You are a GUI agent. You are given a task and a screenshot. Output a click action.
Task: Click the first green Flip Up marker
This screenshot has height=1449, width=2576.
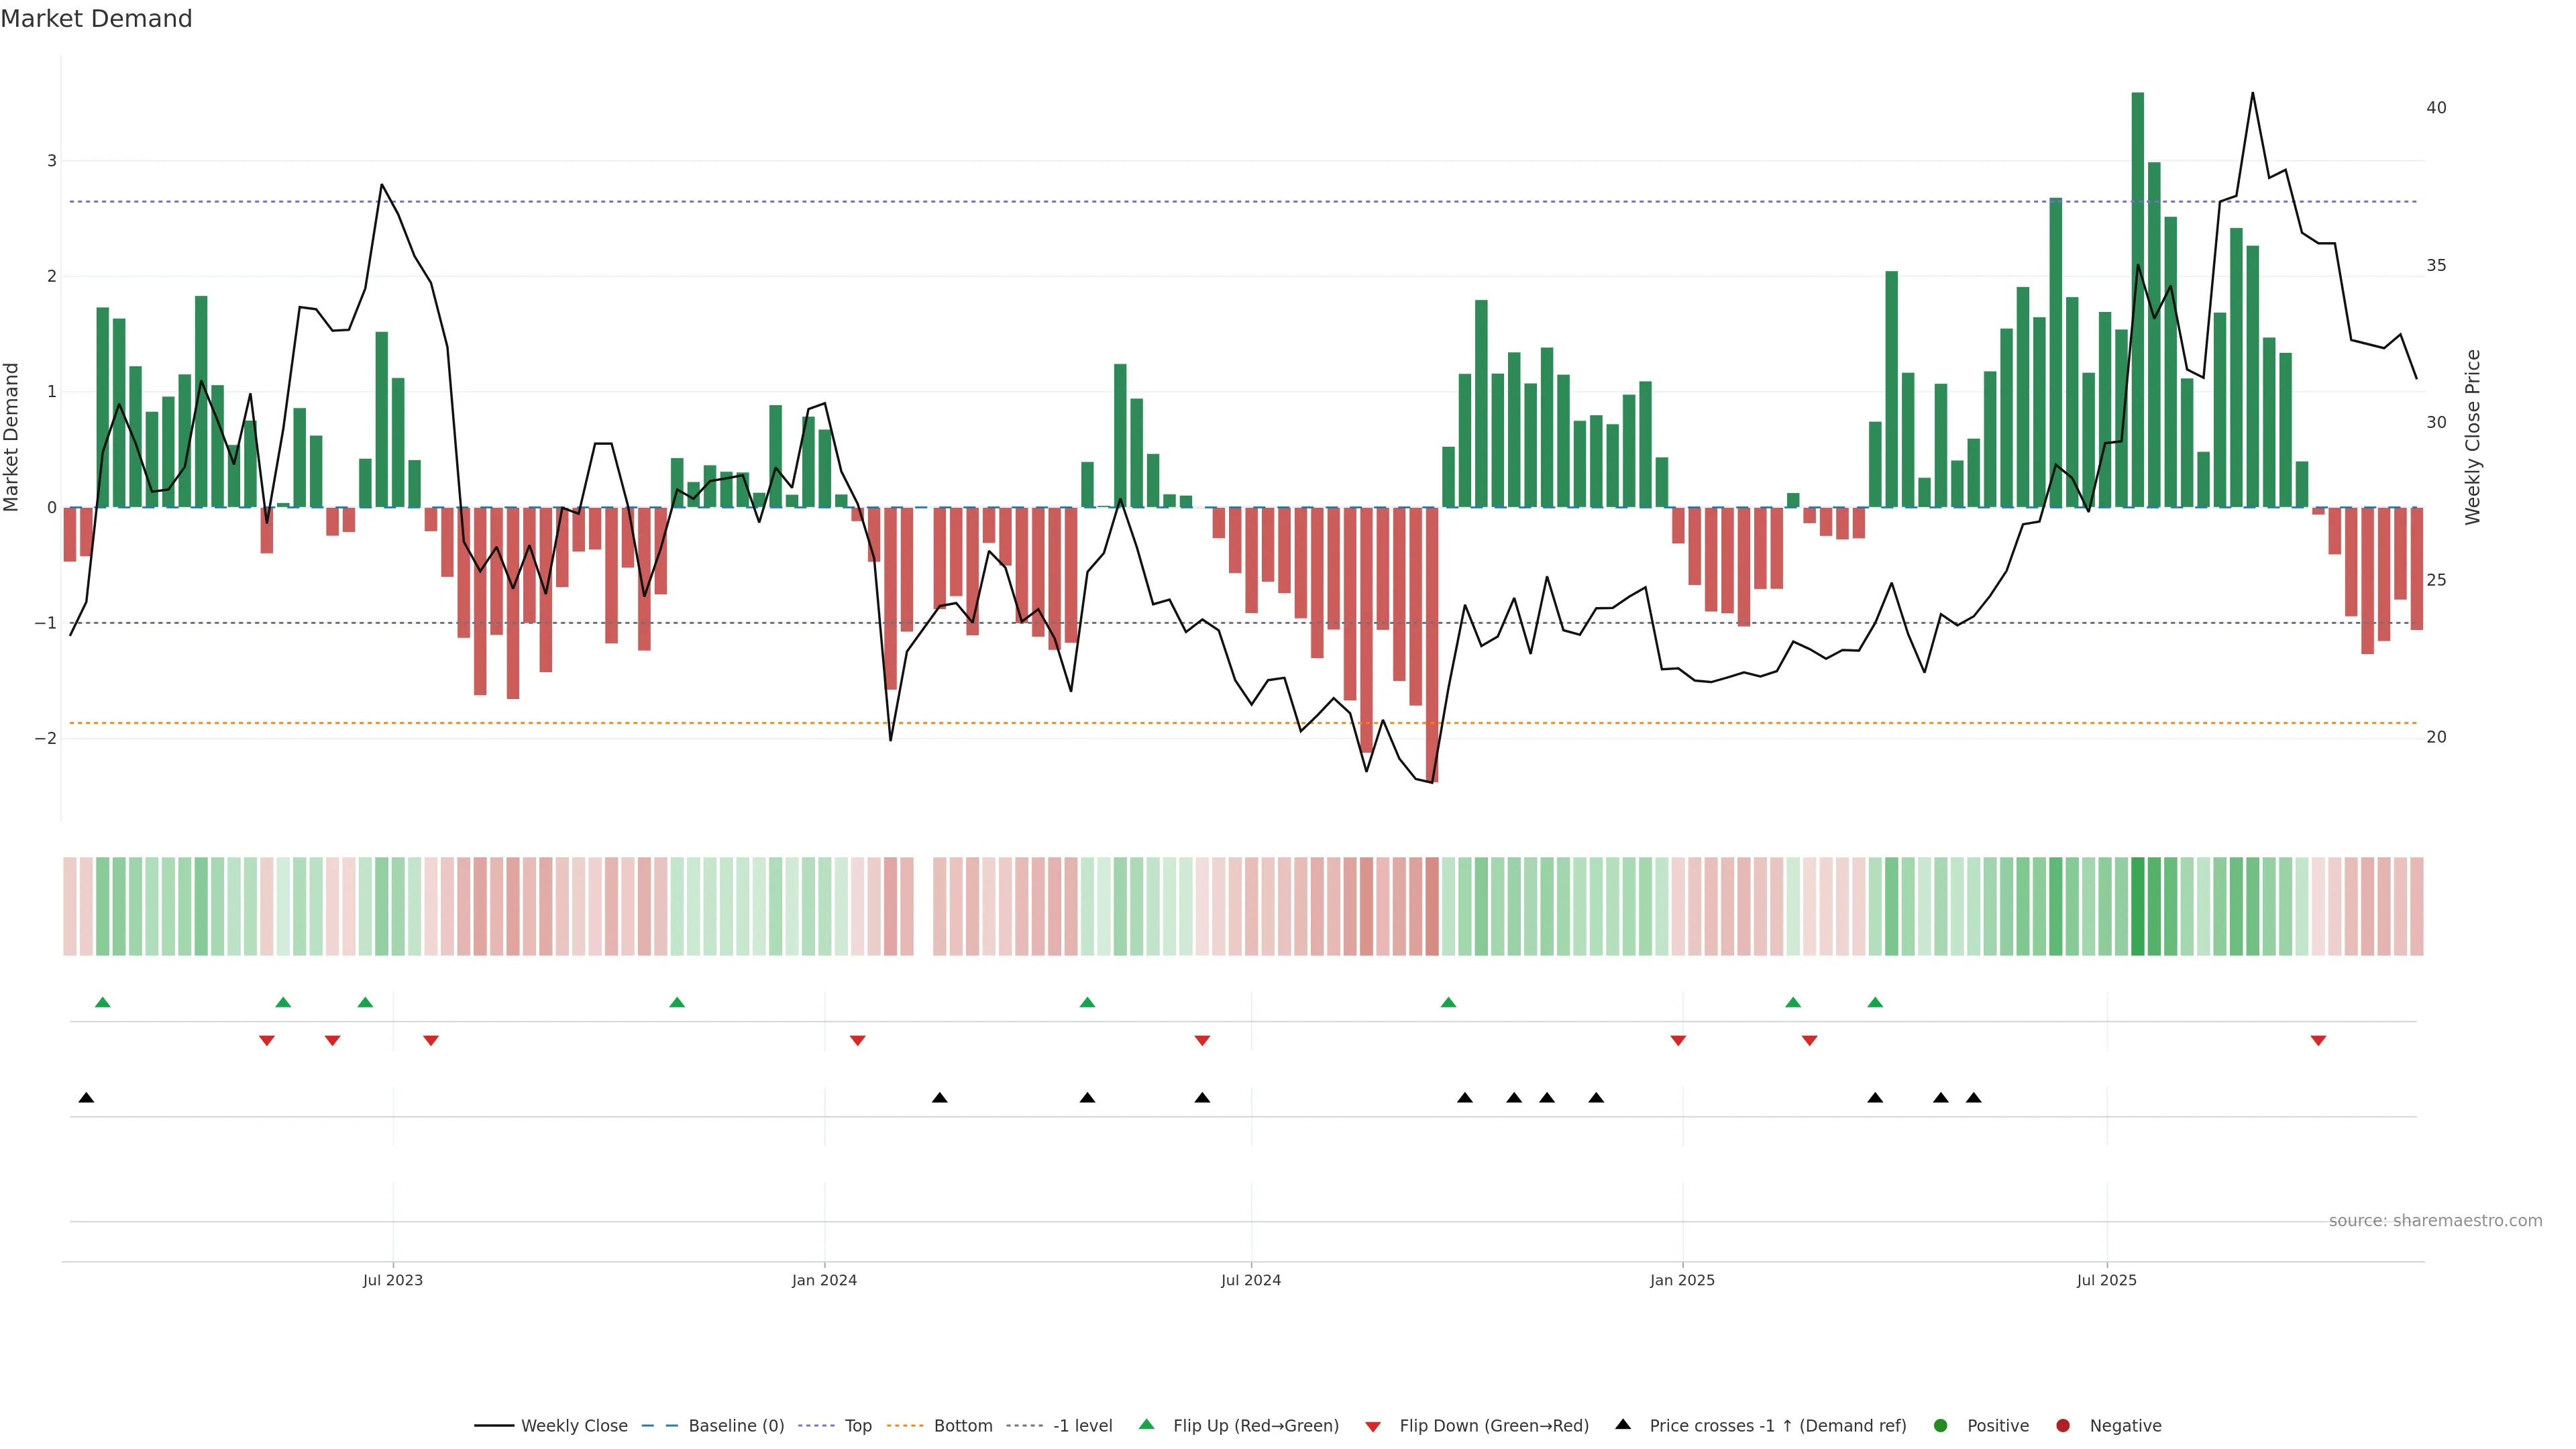click(x=102, y=1002)
